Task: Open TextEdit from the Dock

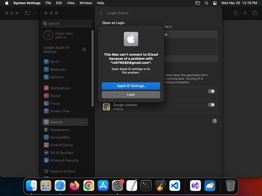Action: tap(132, 186)
